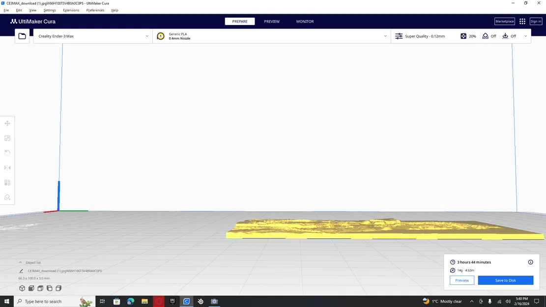
Task: Open the View menu
Action: click(x=32, y=10)
